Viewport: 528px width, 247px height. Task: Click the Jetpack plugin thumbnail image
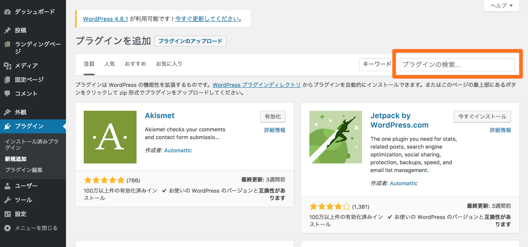point(336,137)
